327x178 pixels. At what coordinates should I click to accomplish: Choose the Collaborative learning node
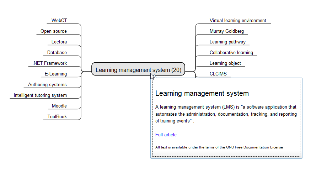point(231,52)
